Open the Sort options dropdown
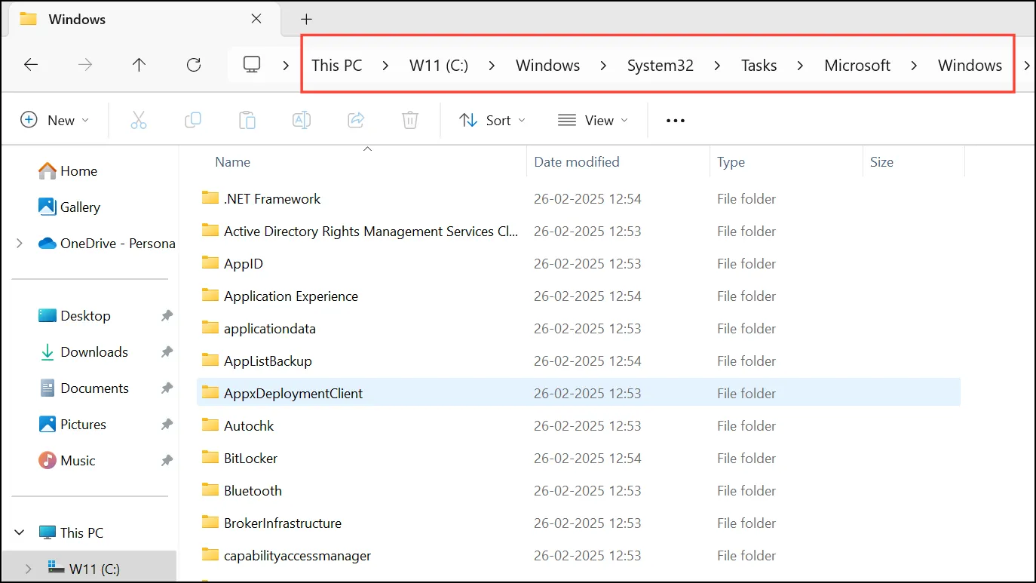The height and width of the screenshot is (583, 1036). tap(492, 120)
